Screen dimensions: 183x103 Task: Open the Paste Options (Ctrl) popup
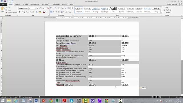[143, 88]
